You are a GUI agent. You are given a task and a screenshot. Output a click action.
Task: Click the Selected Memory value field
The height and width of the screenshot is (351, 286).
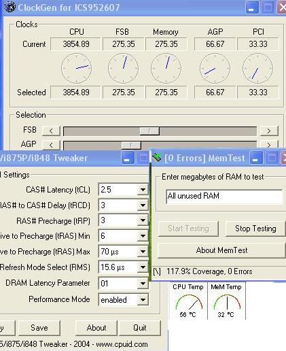coord(166,93)
